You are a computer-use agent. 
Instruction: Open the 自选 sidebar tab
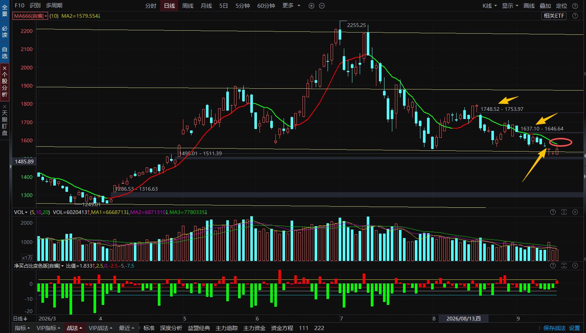pyautogui.click(x=4, y=52)
